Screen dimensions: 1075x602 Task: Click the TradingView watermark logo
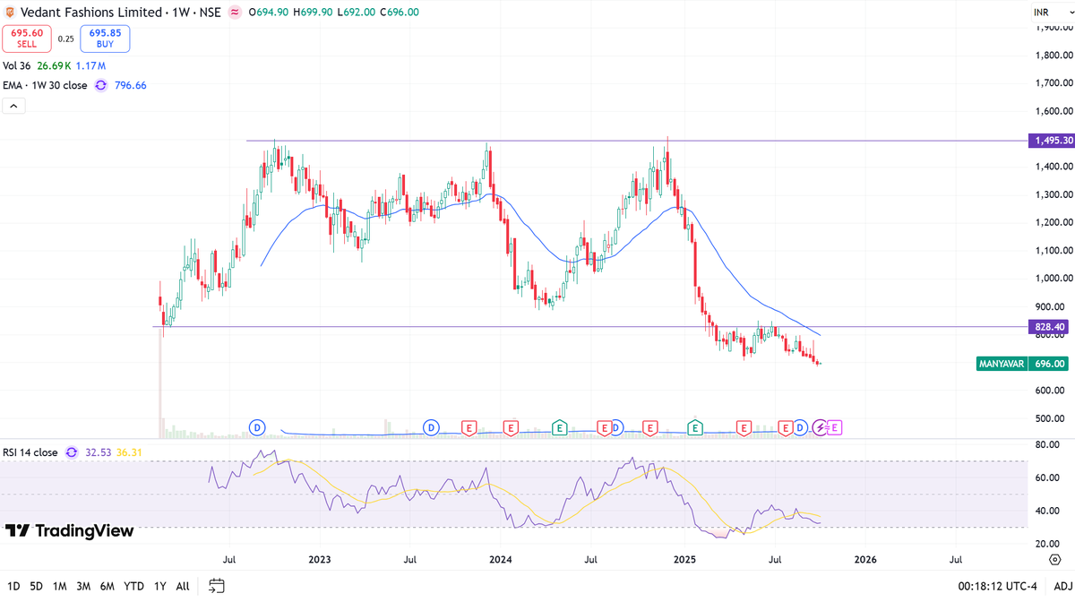72,531
